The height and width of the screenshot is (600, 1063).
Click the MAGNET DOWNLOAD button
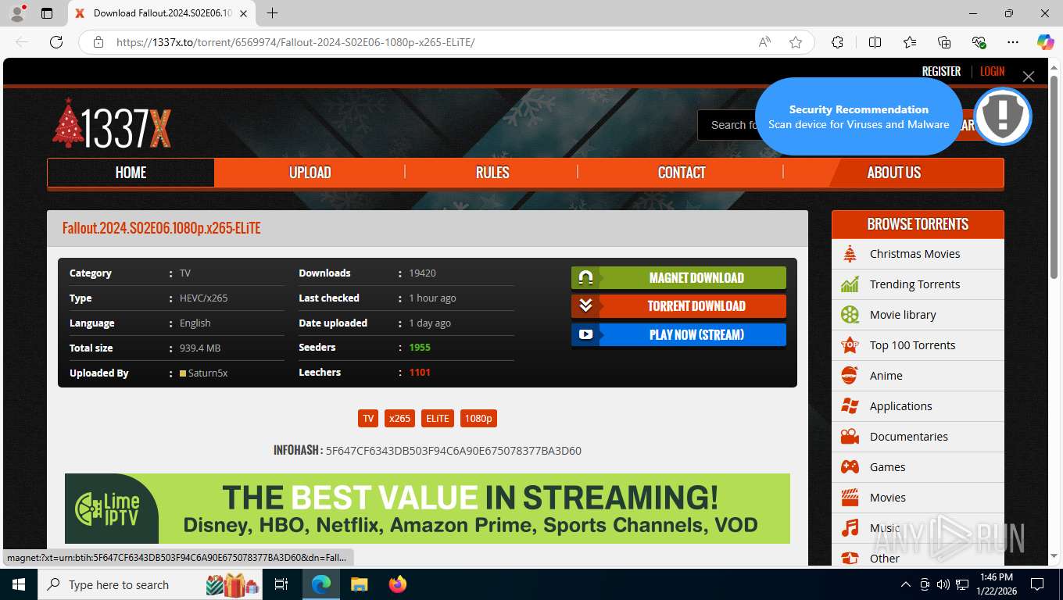(678, 277)
